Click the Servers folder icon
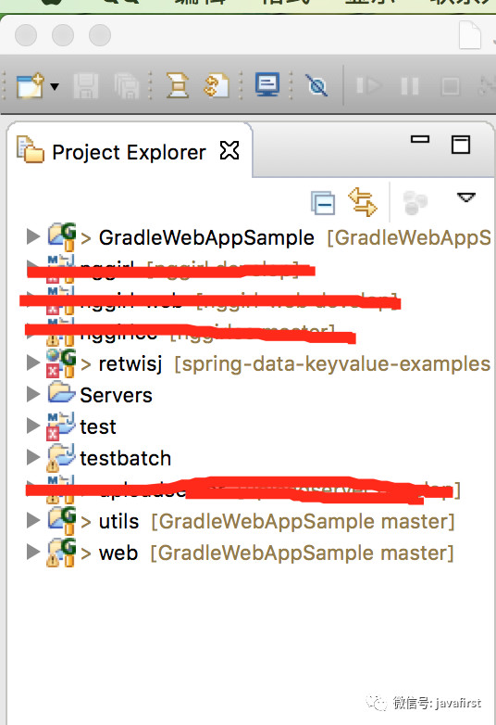 coord(61,392)
